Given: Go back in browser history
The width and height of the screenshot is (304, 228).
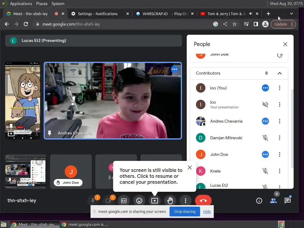Looking at the screenshot, I should 7,24.
